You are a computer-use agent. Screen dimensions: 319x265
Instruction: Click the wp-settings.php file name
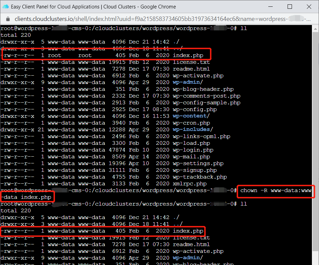[198, 163]
